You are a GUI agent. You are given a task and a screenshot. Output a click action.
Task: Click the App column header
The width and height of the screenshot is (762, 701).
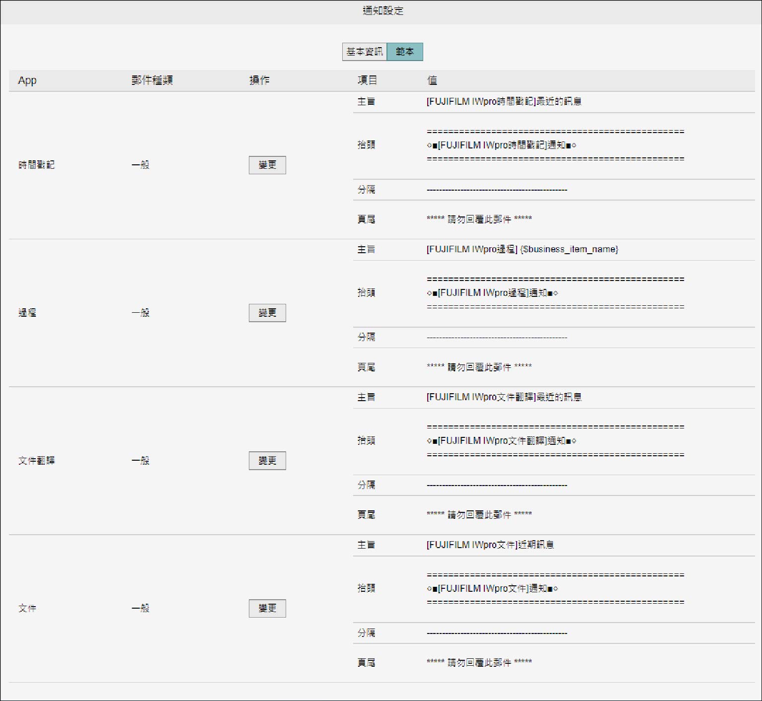click(27, 80)
